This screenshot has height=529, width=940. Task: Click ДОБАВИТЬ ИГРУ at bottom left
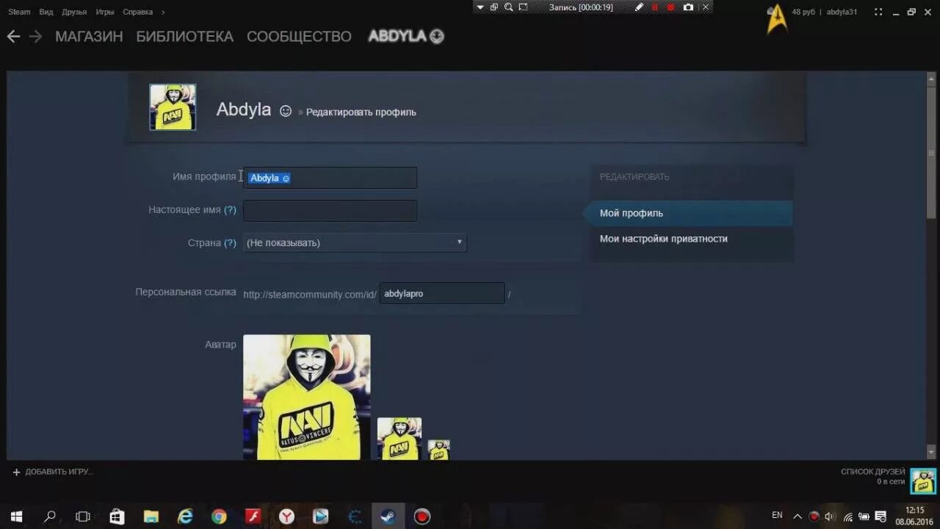pos(53,472)
